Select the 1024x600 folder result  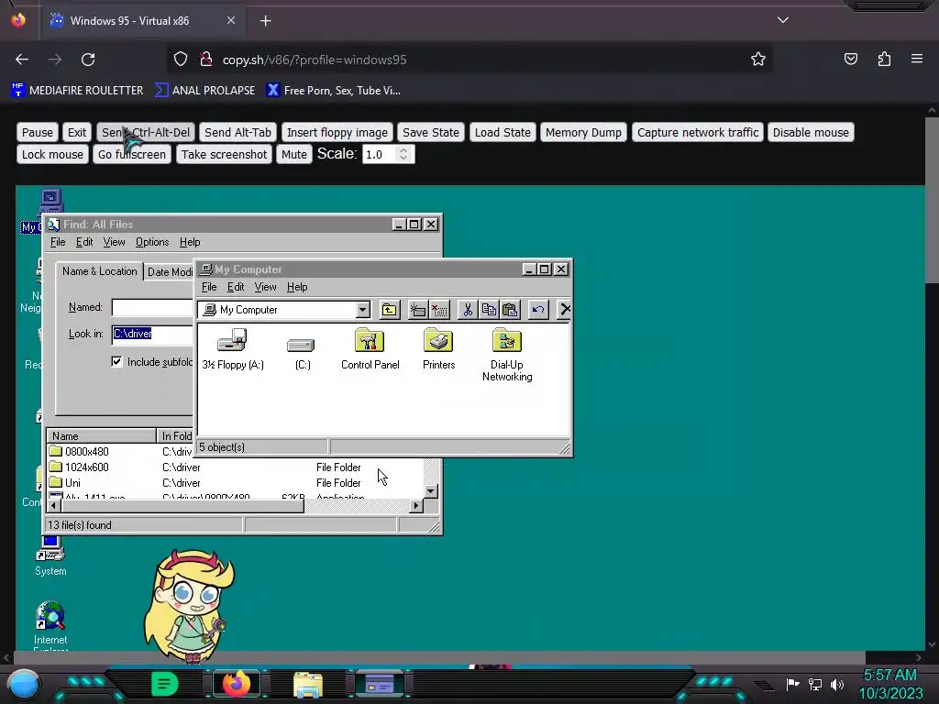79,467
